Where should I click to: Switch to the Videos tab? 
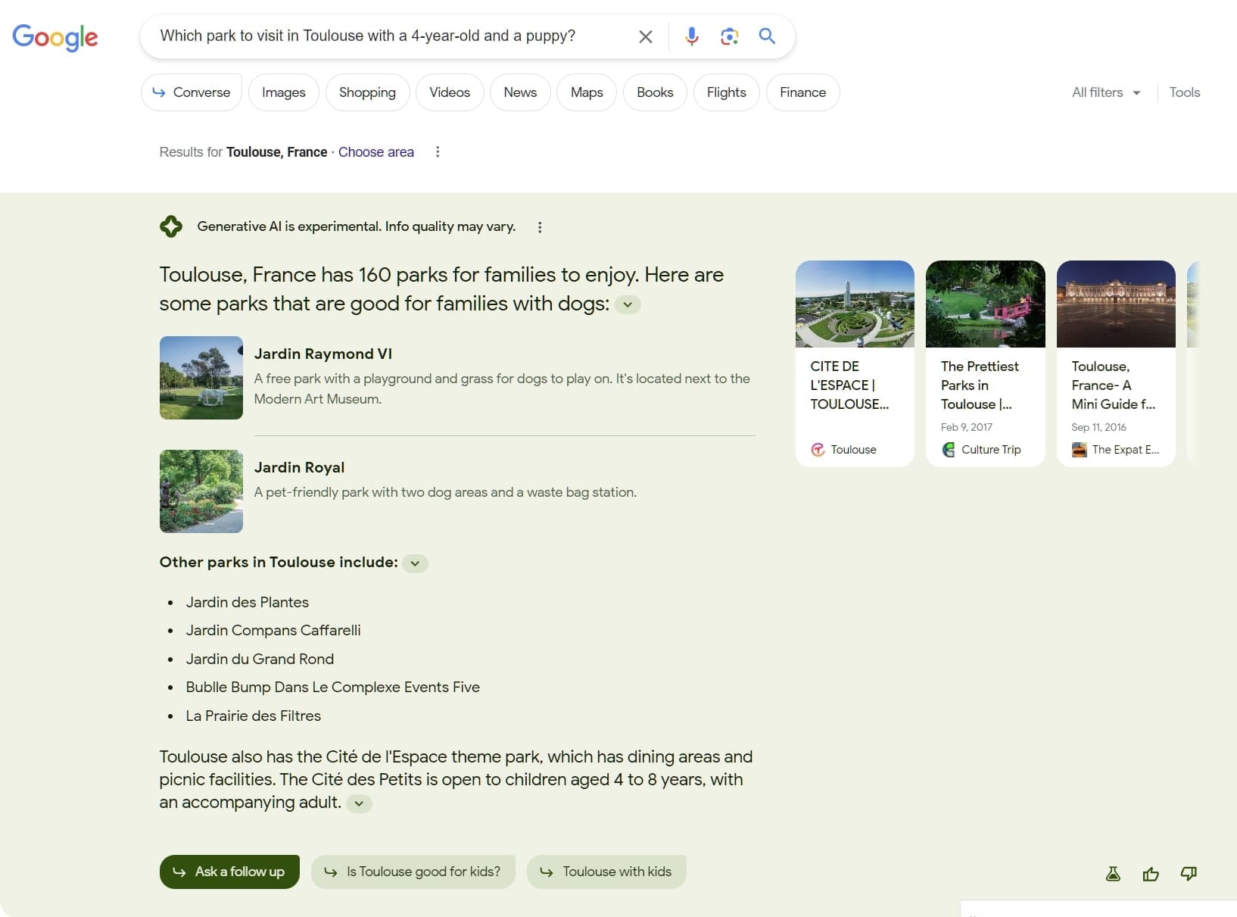(450, 92)
